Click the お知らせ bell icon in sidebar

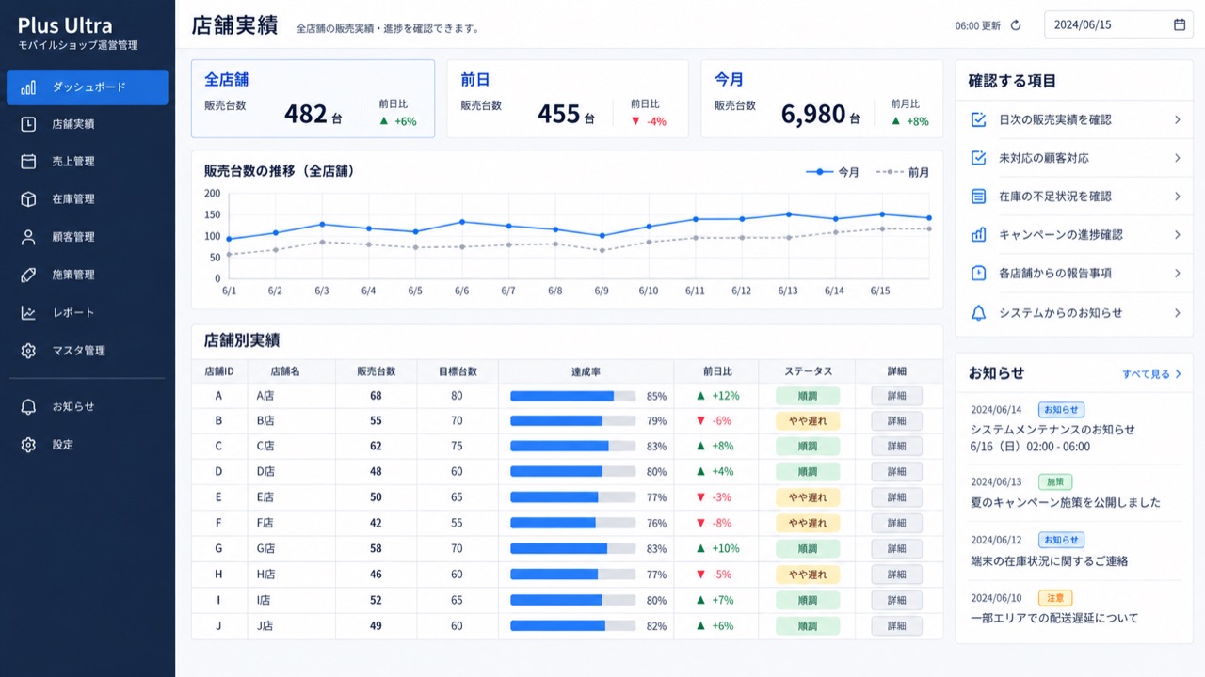pos(28,407)
